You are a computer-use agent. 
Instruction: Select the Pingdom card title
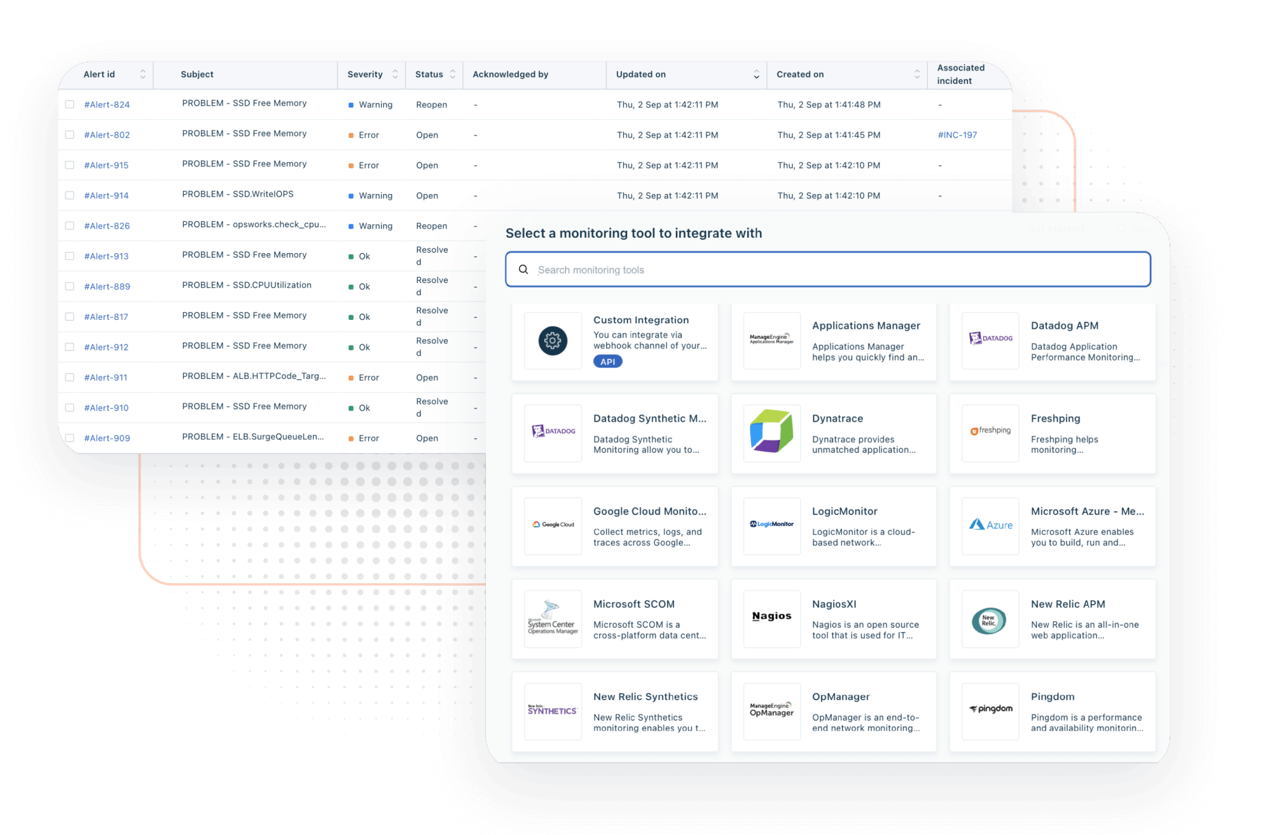tap(1053, 697)
